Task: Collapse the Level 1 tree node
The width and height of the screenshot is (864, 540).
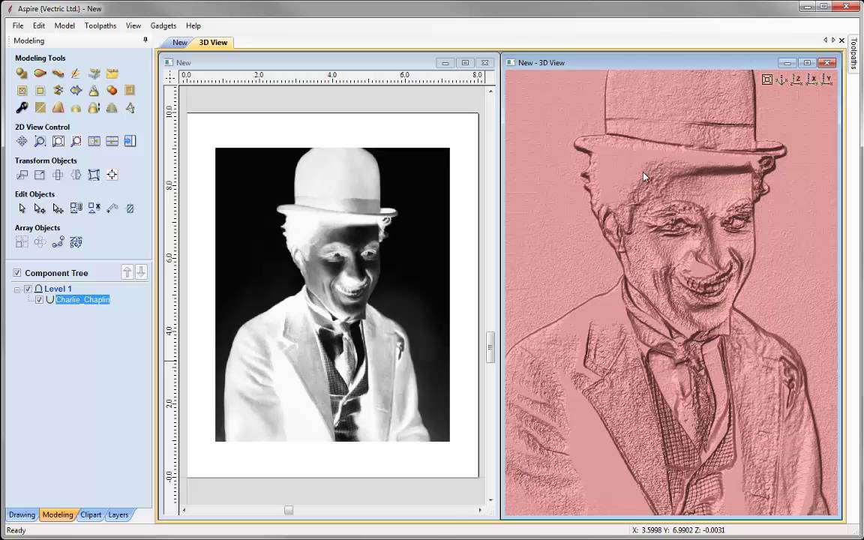Action: [17, 289]
